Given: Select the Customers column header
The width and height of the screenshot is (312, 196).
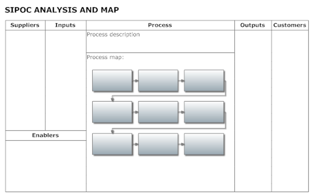Looking at the screenshot, I should click(x=289, y=25).
